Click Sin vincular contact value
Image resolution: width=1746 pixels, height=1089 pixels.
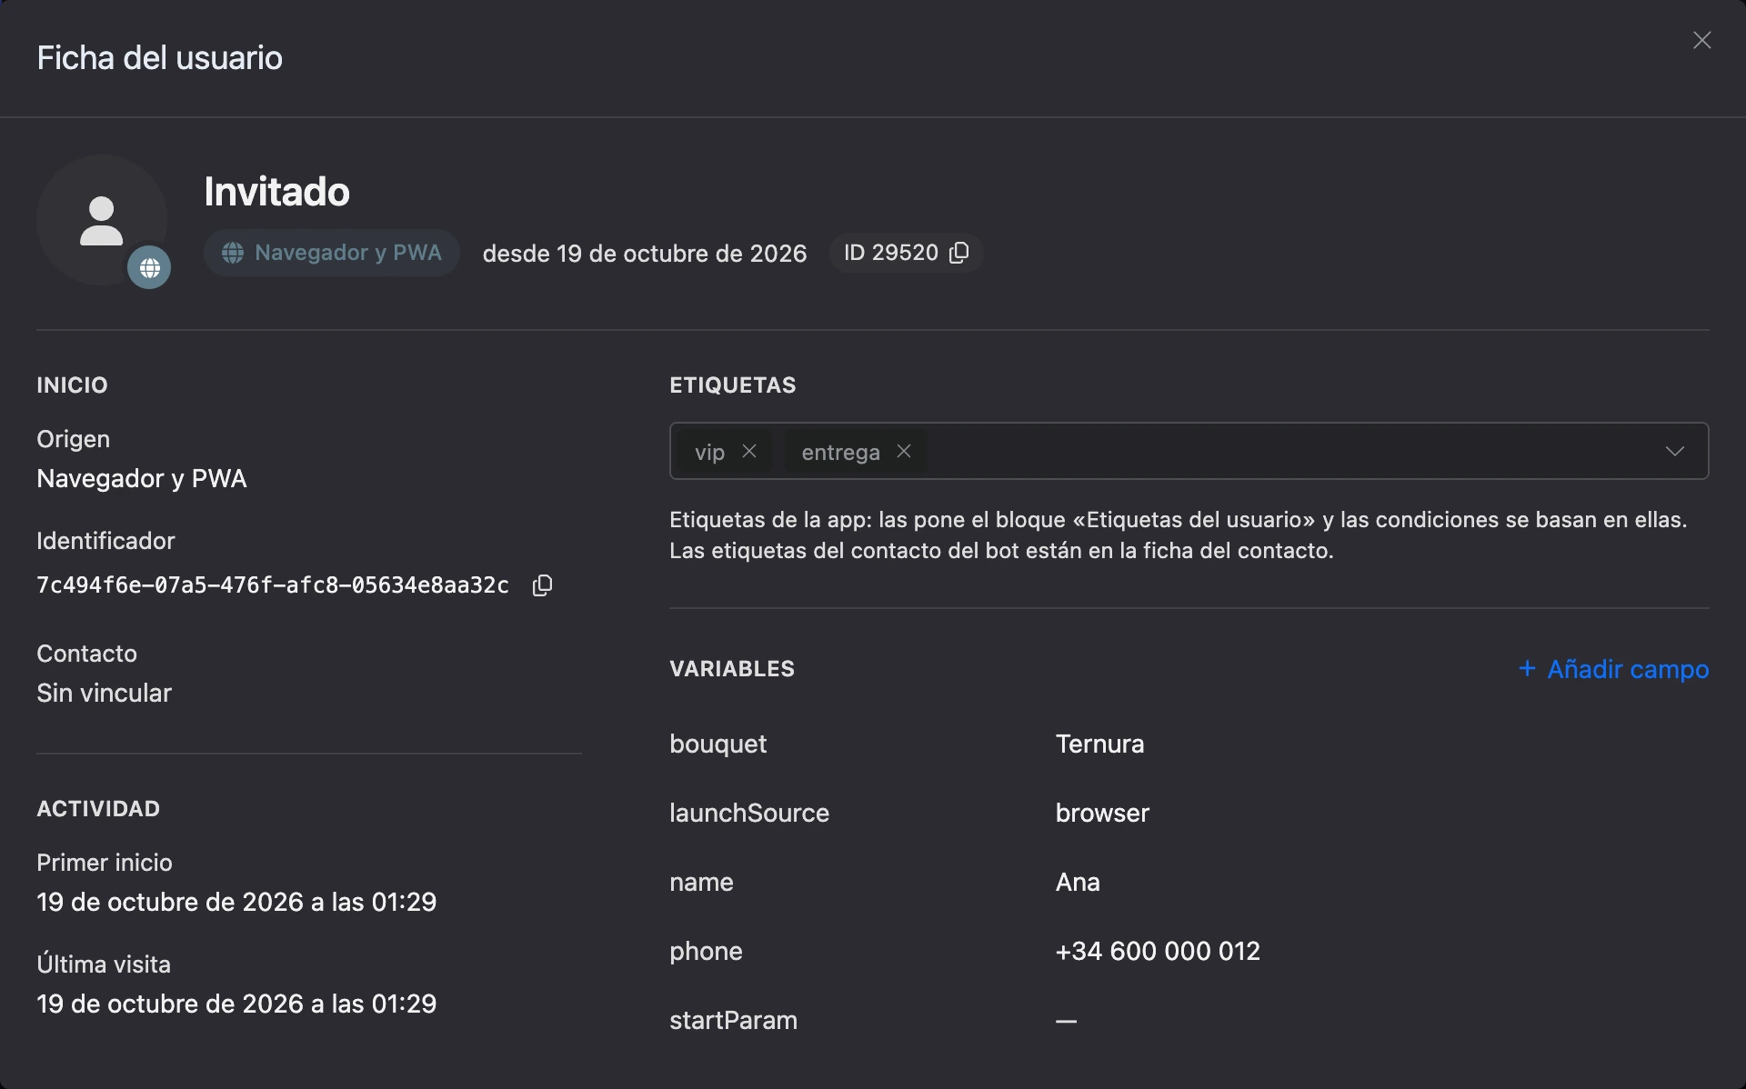coord(104,693)
